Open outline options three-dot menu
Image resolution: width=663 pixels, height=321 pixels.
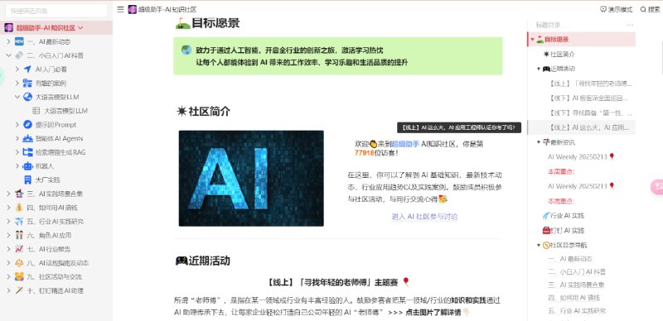pyautogui.click(x=630, y=25)
